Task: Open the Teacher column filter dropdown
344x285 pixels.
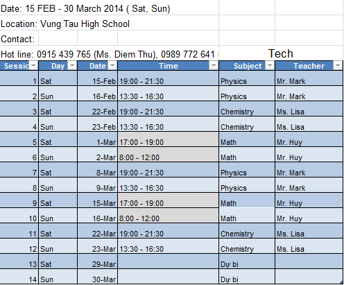Action: (x=338, y=66)
